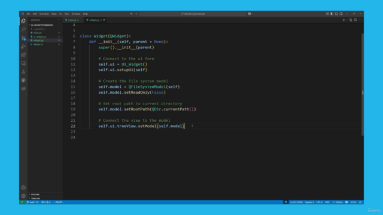
Task: Click the vertical editor scrollbar
Action: click(363, 84)
